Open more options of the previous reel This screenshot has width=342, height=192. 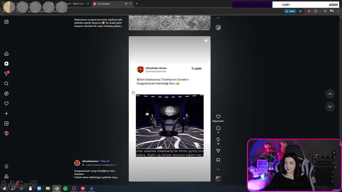pyautogui.click(x=218, y=18)
